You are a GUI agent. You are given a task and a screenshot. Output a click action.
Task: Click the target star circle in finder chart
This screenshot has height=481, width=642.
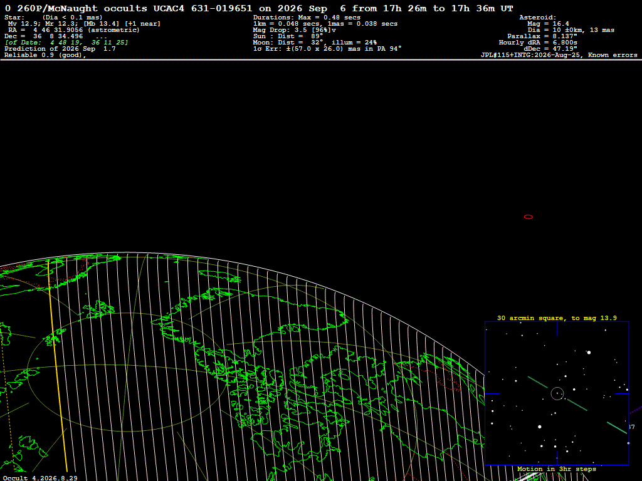click(557, 393)
